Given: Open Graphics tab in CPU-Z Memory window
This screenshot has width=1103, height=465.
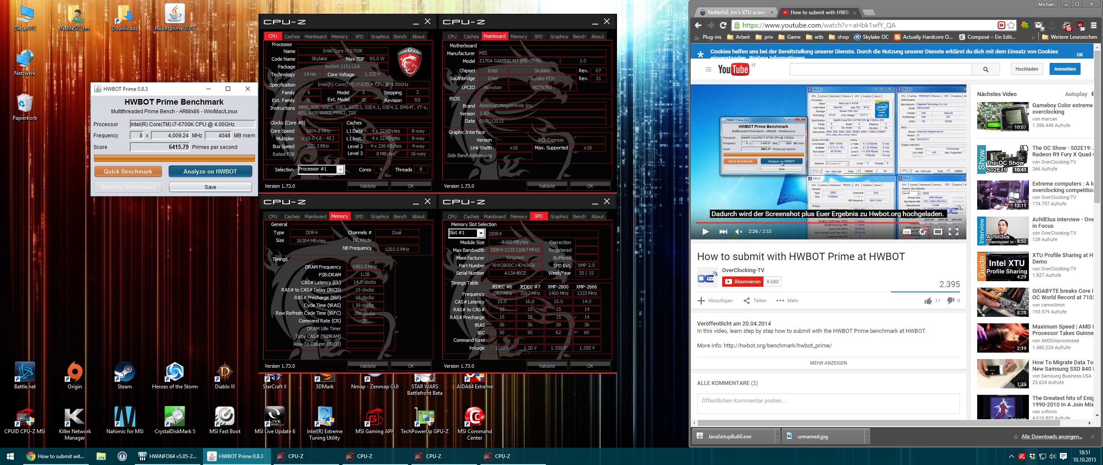Looking at the screenshot, I should pyautogui.click(x=380, y=217).
